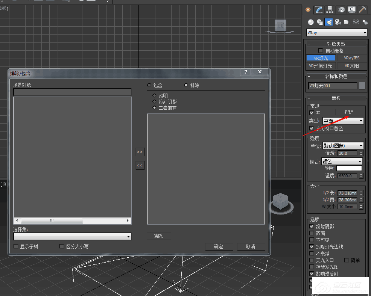Toggle the 启用视口着色 checkbox
This screenshot has width=371, height=296.
coord(312,128)
